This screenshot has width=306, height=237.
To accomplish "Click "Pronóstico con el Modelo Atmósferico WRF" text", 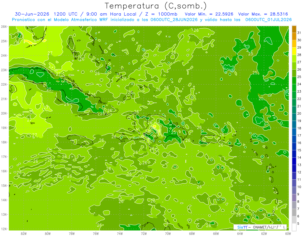I will (x=60, y=20).
